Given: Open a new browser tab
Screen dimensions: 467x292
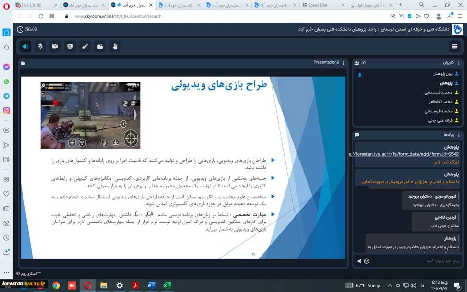Looking at the screenshot, I should [x=400, y=5].
